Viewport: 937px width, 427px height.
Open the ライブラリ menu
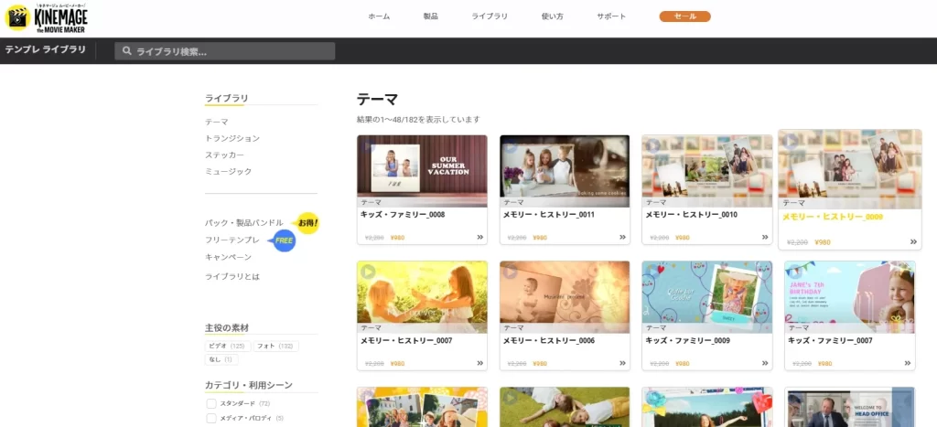pyautogui.click(x=490, y=16)
